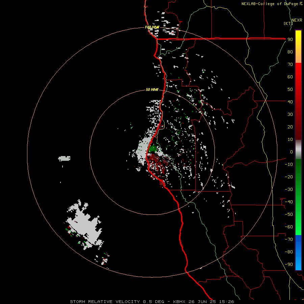This screenshot has height=304, width=304.
Task: Click the 15:26 timestamp in the caption
Action: point(226,302)
